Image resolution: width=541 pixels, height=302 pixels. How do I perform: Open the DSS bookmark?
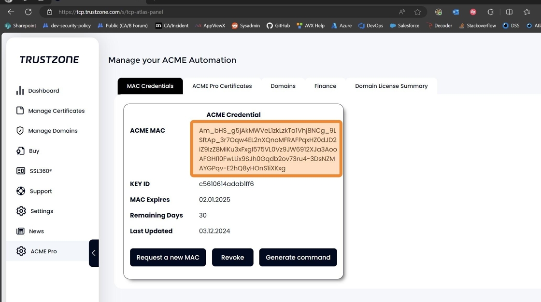pyautogui.click(x=511, y=26)
